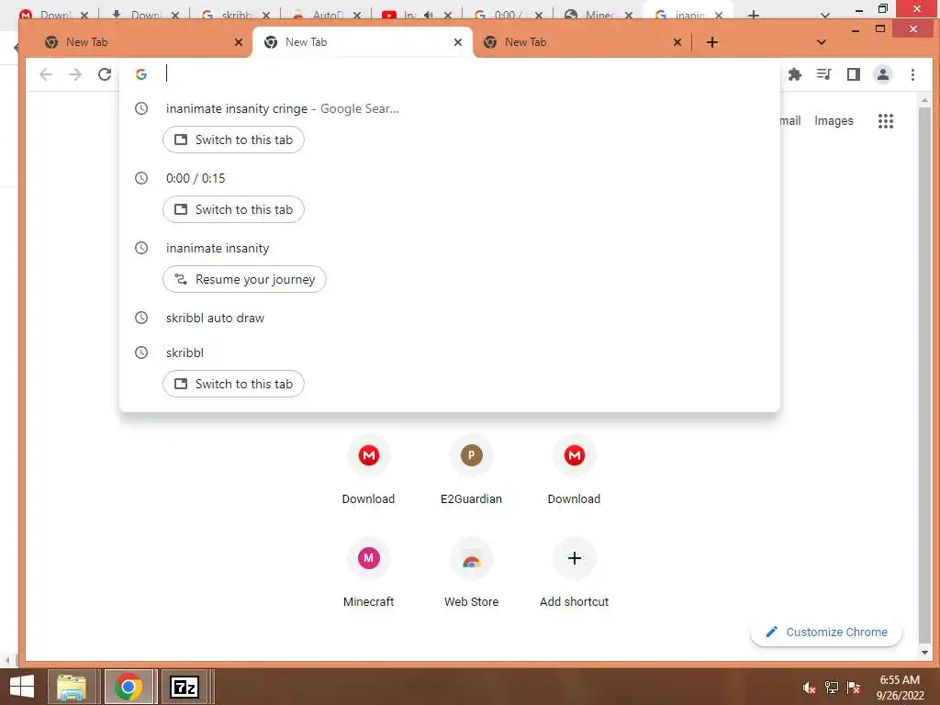Switch to tab for skribbl suggestion
Image resolution: width=940 pixels, height=705 pixels.
coord(233,384)
